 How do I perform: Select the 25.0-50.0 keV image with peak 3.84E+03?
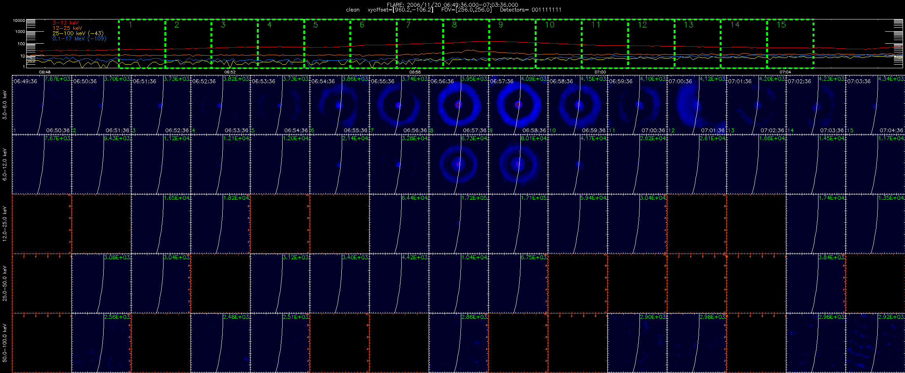pos(816,283)
